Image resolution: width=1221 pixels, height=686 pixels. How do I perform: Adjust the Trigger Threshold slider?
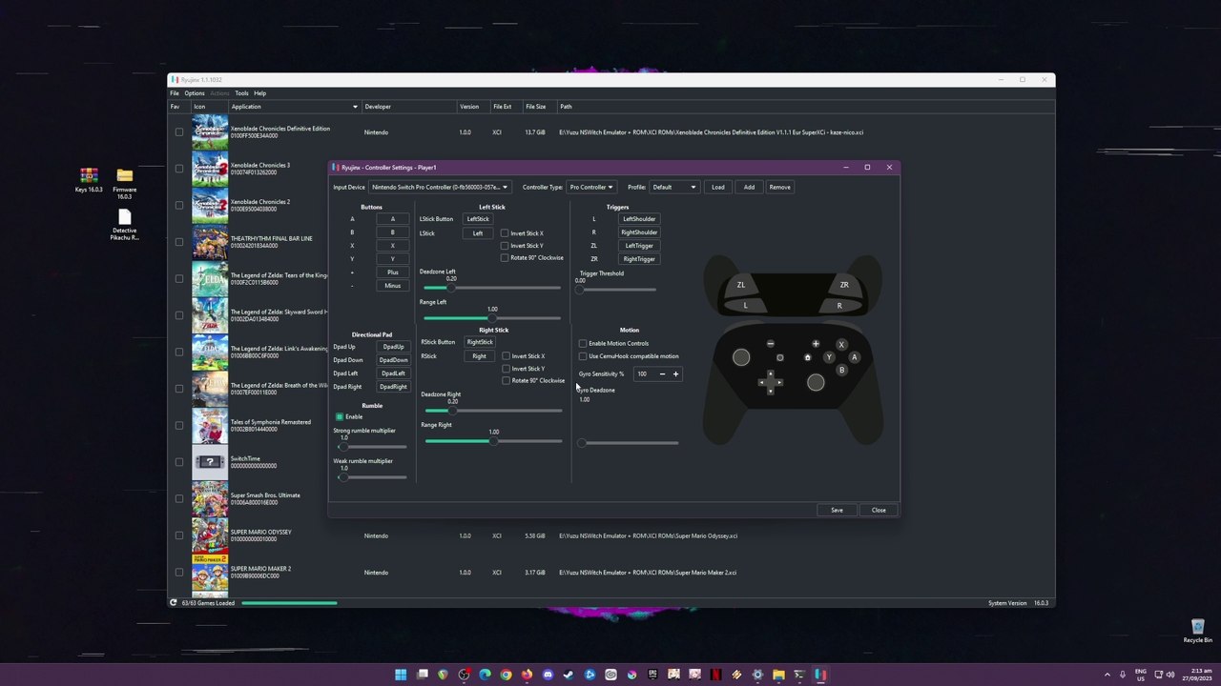click(x=616, y=290)
